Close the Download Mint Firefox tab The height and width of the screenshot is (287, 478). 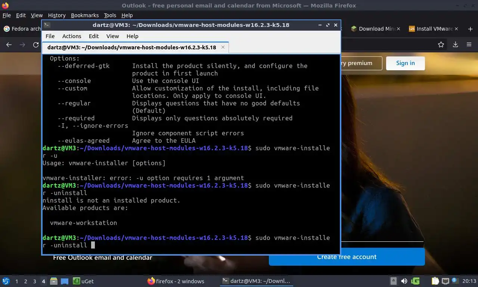[398, 29]
